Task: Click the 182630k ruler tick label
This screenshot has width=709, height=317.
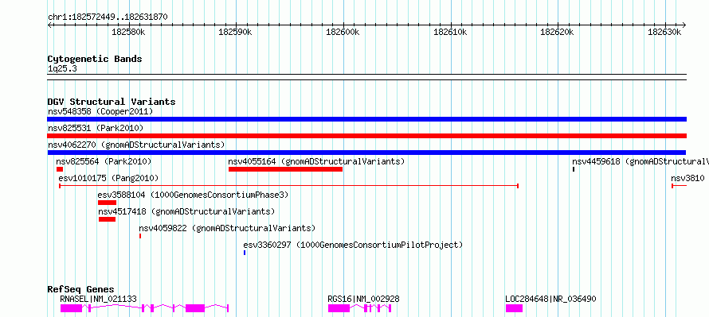Action: (664, 32)
